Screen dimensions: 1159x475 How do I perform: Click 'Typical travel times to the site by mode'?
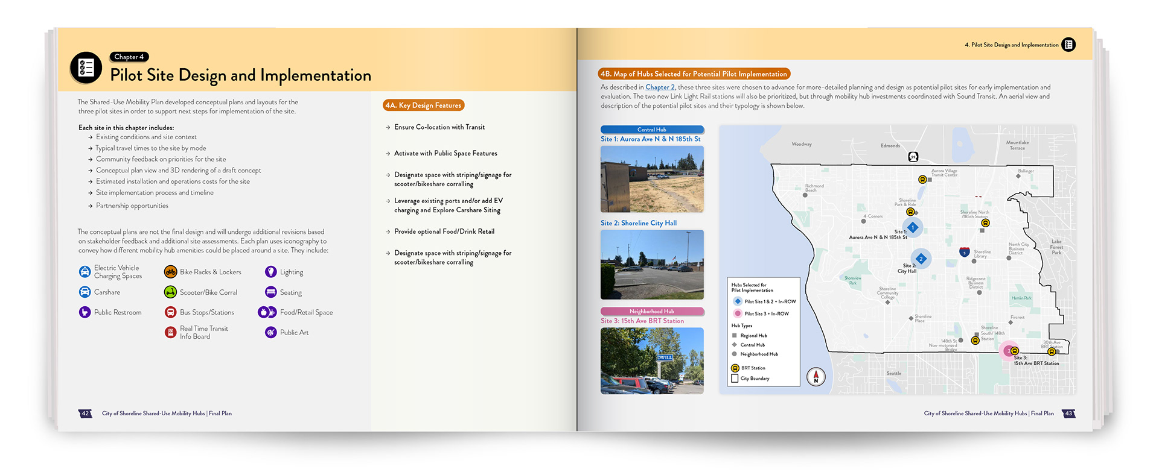(x=151, y=148)
